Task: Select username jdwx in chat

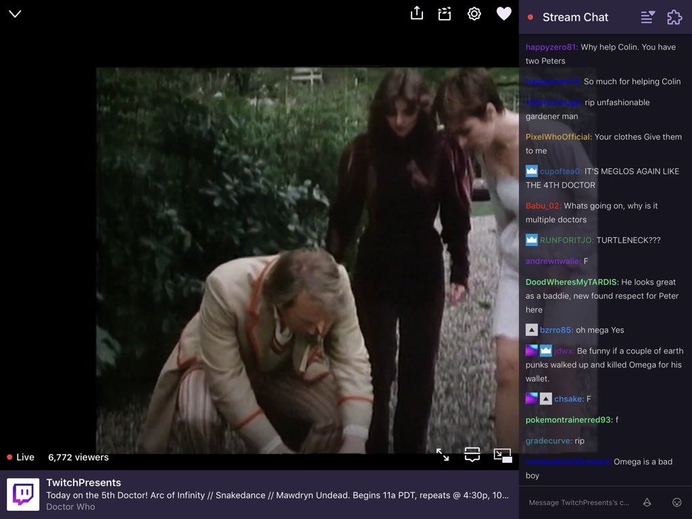Action: 564,351
